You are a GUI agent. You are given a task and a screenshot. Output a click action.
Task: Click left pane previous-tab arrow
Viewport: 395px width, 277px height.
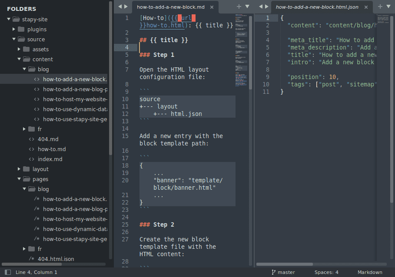coord(120,7)
